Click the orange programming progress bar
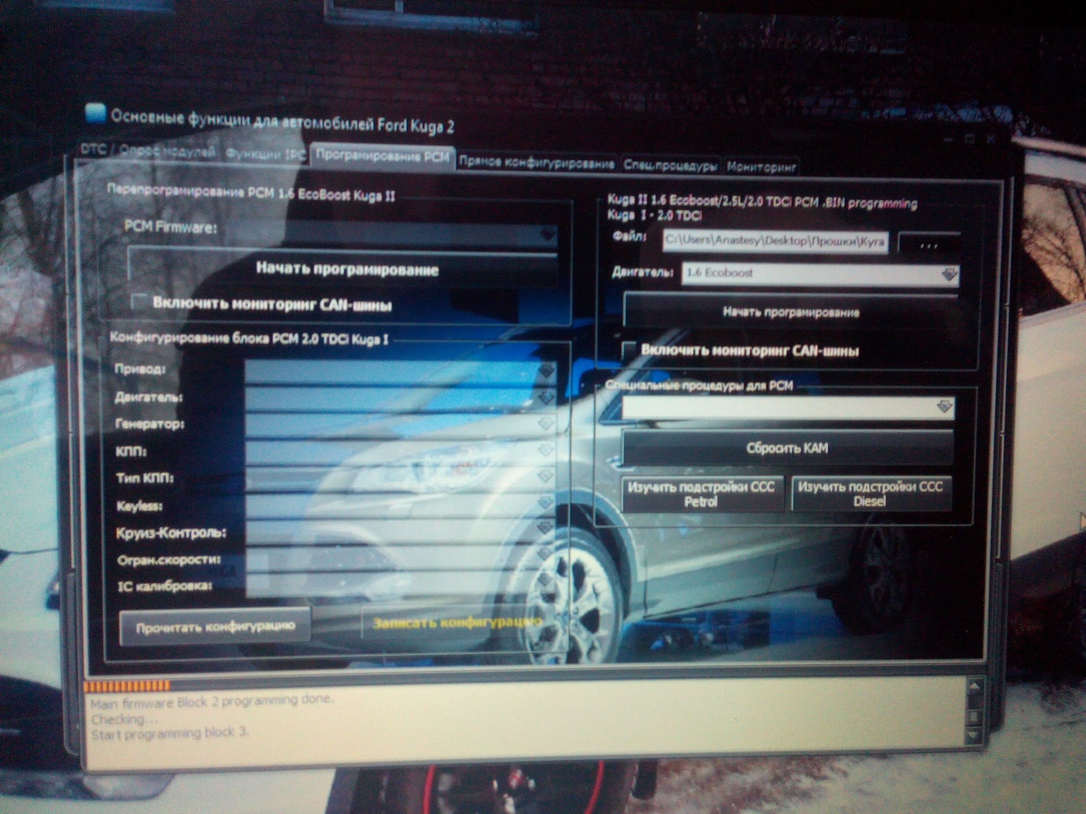The height and width of the screenshot is (814, 1086). pyautogui.click(x=127, y=686)
